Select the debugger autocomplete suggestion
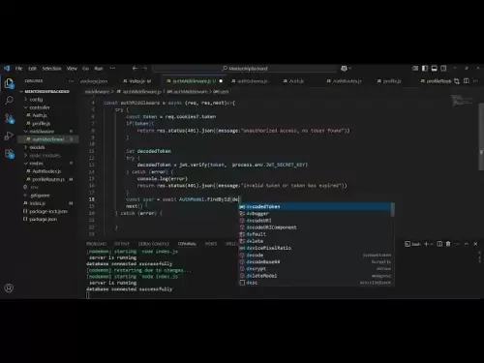The image size is (484, 363). point(315,214)
